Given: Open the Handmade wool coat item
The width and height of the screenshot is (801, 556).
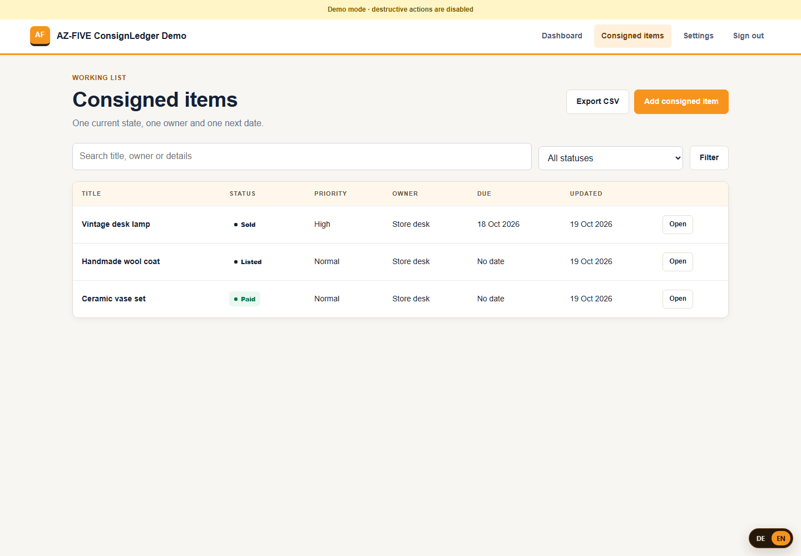Looking at the screenshot, I should tap(678, 261).
